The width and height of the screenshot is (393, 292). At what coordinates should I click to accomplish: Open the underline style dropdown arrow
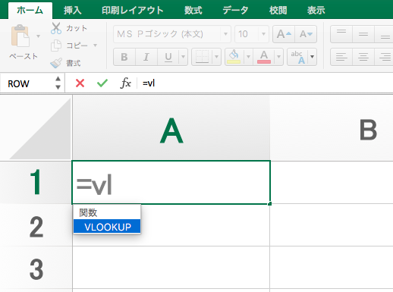[x=183, y=57]
